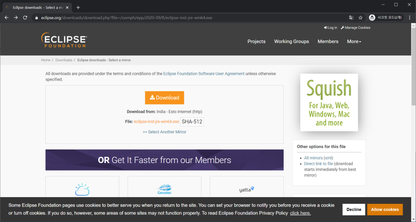The height and width of the screenshot is (222, 416).
Task: Show the SHA-512 checksum
Action: click(192, 122)
